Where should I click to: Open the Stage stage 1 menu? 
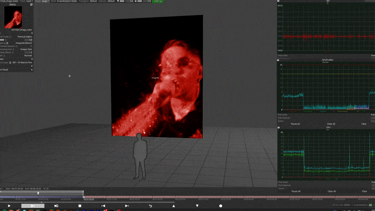click(x=42, y=1)
